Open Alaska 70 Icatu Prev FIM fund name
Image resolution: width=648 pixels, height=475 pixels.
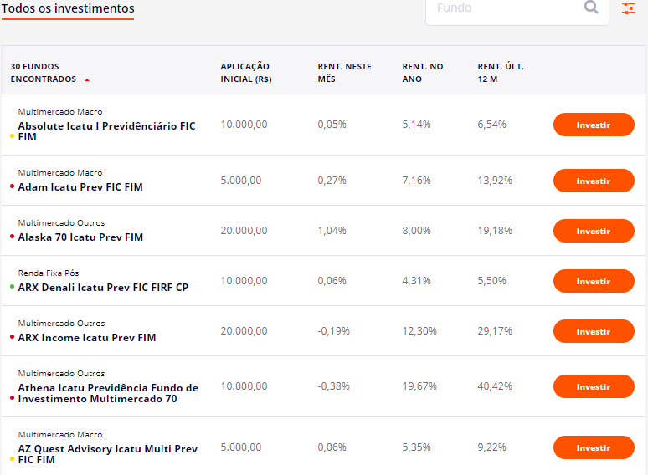(80, 238)
